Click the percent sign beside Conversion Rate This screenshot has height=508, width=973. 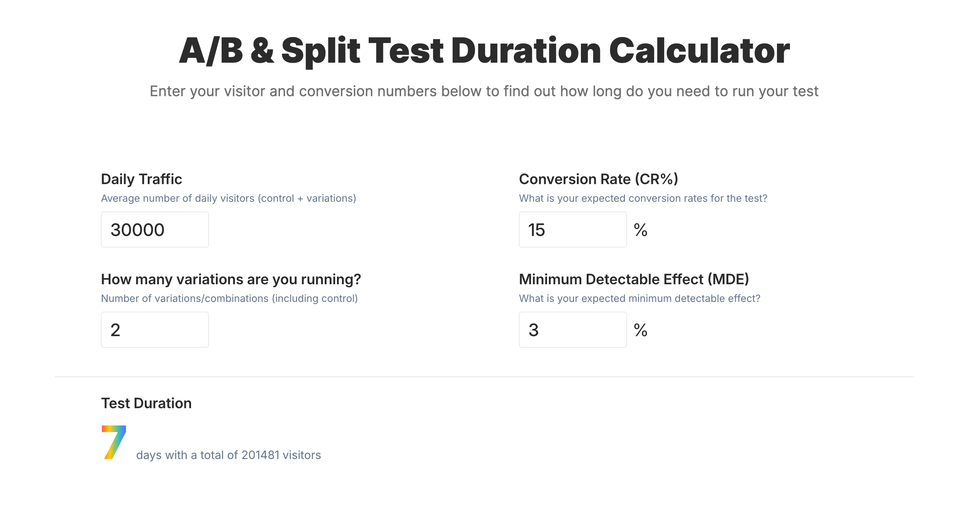pyautogui.click(x=640, y=230)
